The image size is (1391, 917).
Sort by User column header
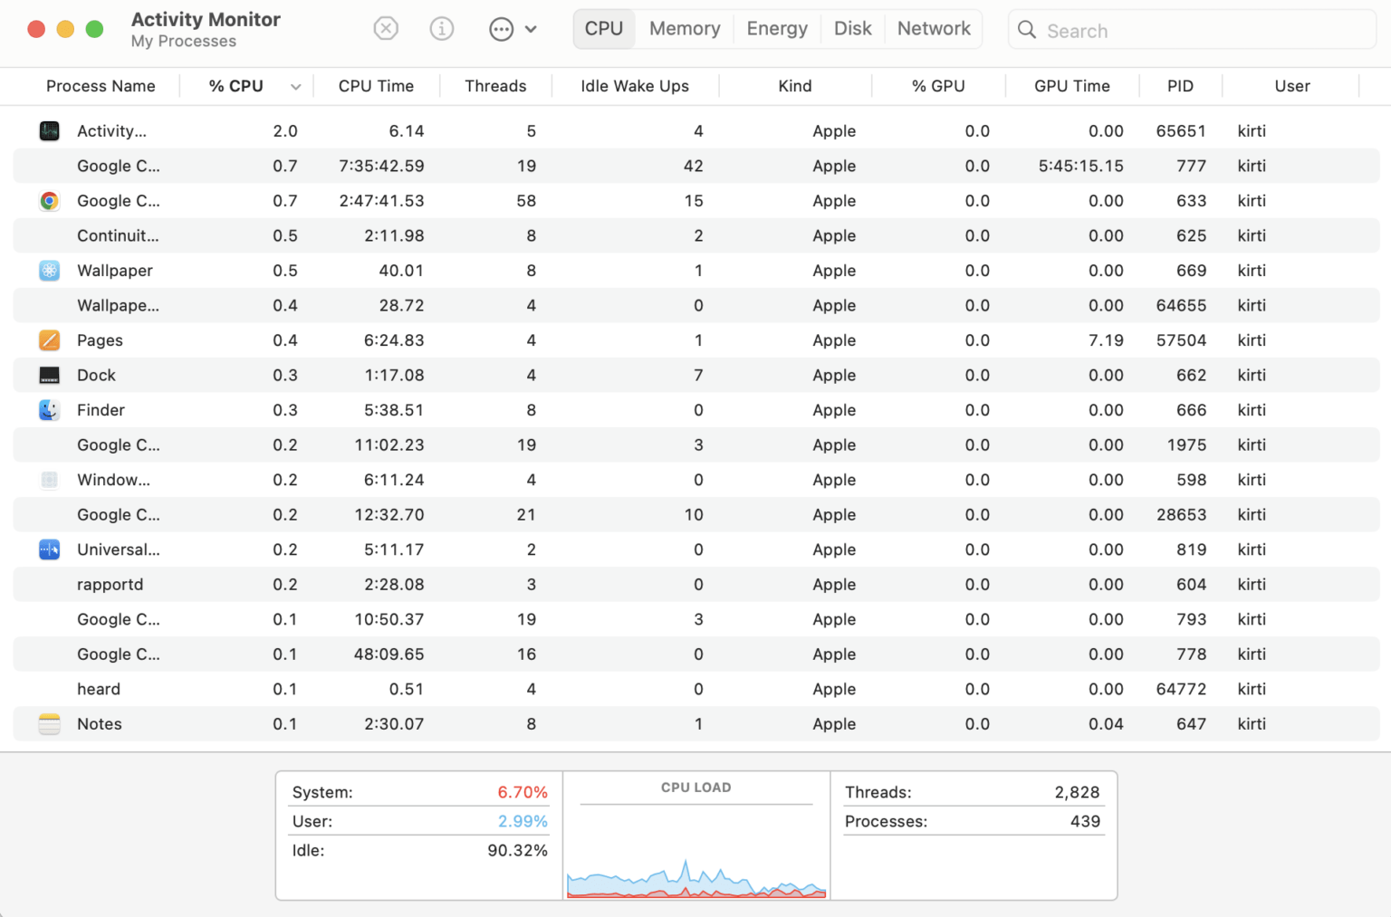(1292, 86)
